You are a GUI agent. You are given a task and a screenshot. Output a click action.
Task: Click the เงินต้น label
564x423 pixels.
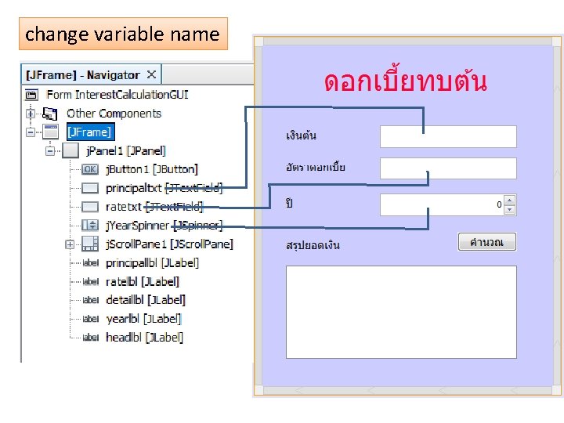coord(301,136)
